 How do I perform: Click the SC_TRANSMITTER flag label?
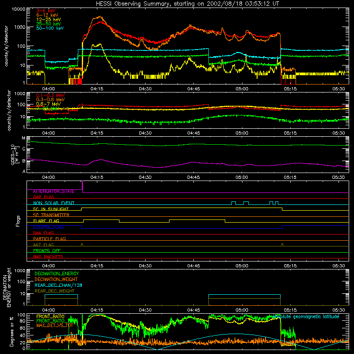coord(51,215)
